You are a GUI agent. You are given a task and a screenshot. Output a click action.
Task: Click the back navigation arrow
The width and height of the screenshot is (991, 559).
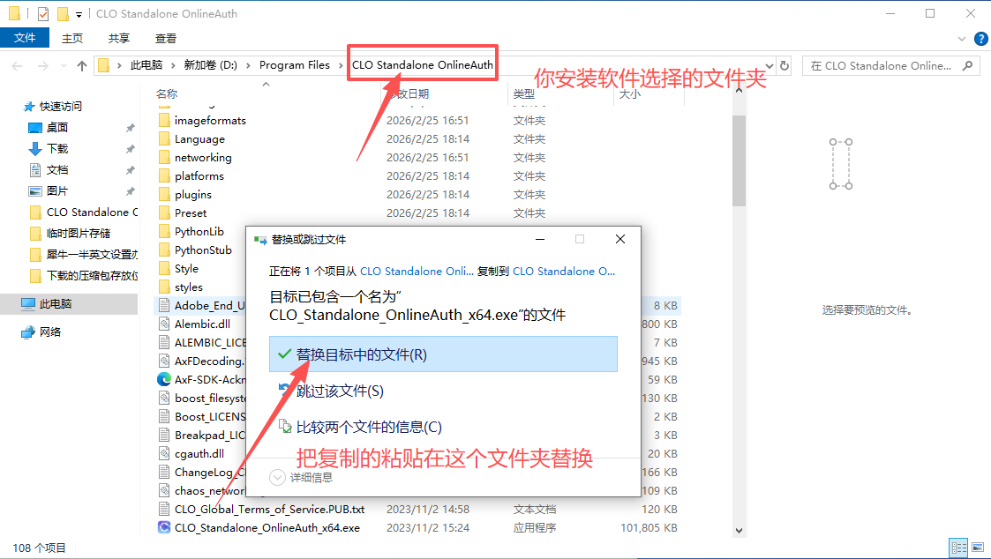click(16, 65)
